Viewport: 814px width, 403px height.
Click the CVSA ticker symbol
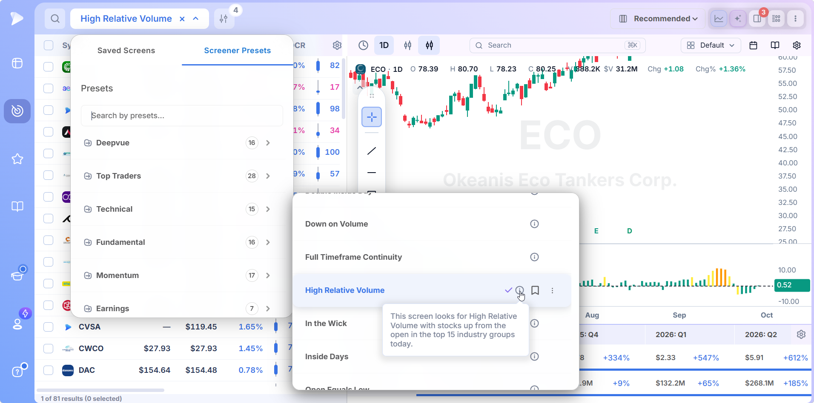point(89,327)
